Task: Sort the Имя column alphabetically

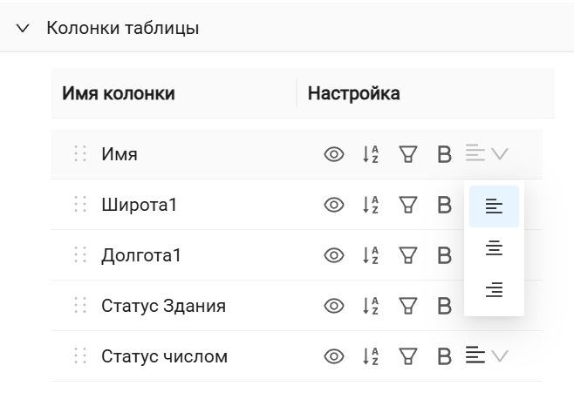Action: pos(370,154)
